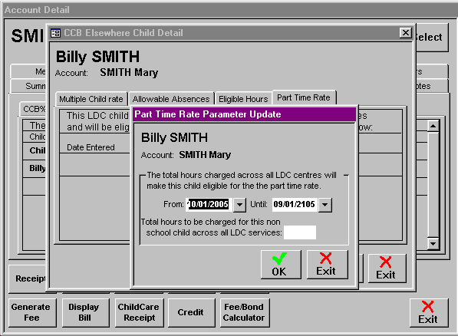Confirm with the green checkmark OK button
This screenshot has width=458, height=336.
[281, 265]
